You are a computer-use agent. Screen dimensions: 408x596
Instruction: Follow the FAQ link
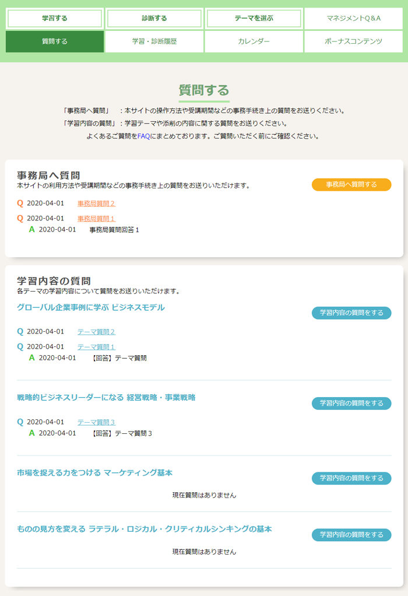click(143, 136)
